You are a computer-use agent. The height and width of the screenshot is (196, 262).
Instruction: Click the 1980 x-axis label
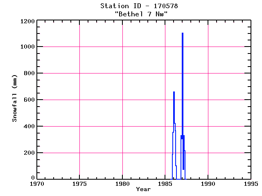[x=122, y=184]
